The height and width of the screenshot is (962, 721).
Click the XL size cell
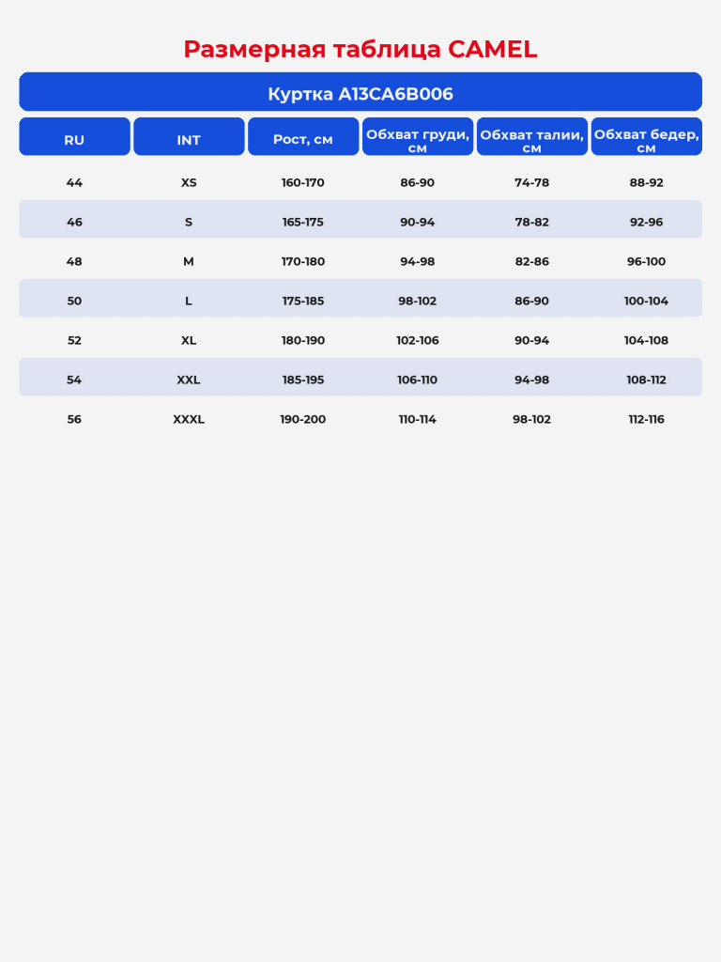(x=189, y=340)
